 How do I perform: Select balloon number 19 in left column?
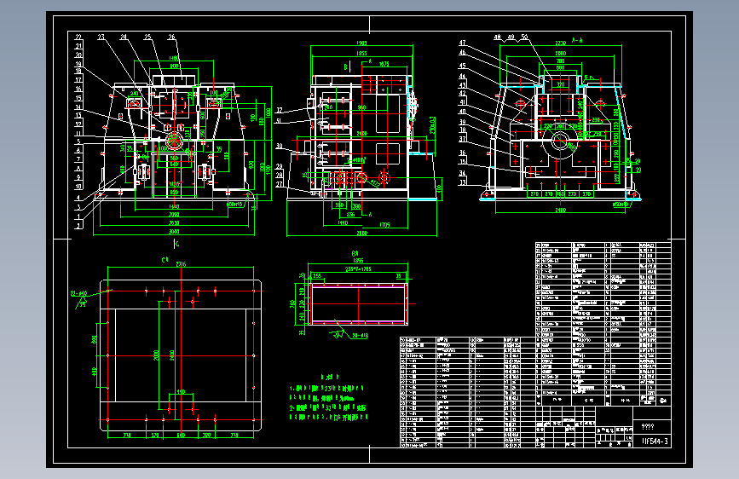78,64
